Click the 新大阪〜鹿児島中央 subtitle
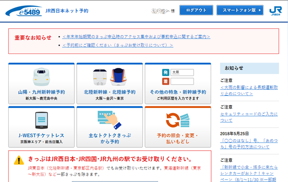 click(x=41, y=98)
